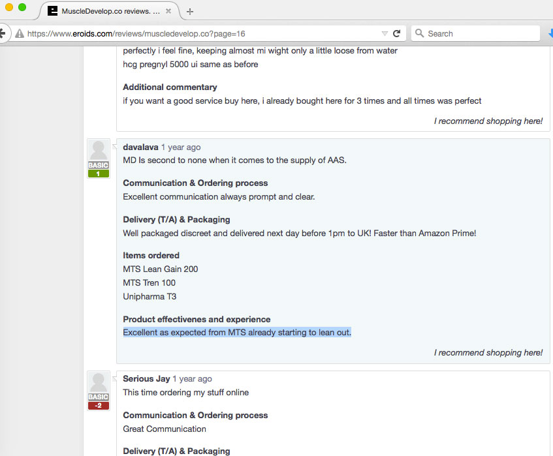
Task: Click davalava's avatar thumbnail
Action: point(99,151)
